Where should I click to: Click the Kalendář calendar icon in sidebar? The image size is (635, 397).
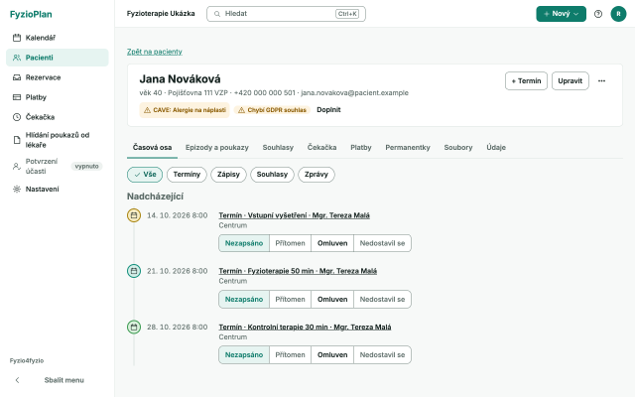pyautogui.click(x=17, y=38)
